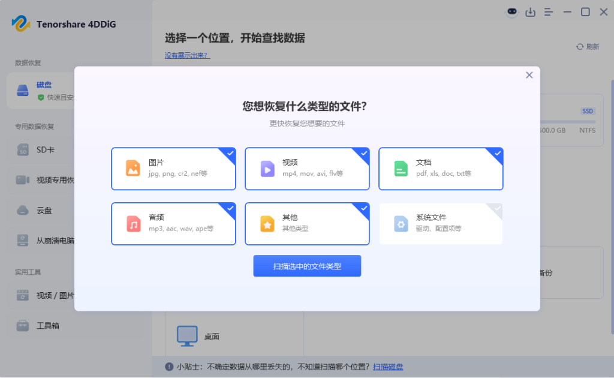Screen dimensions: 614x378
Task: Click 扫描选中的文件类型 to start scanning
Action: tap(307, 266)
